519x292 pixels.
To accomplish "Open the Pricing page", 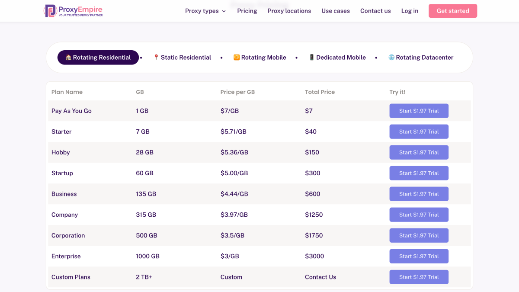I will coord(247,11).
